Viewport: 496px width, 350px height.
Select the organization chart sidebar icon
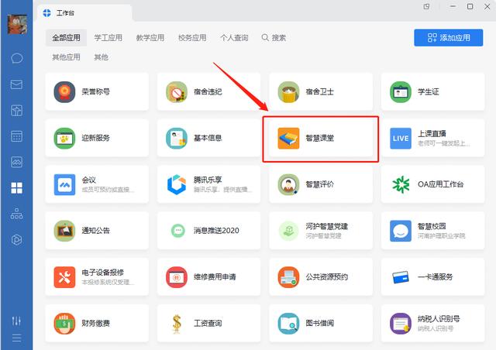(16, 214)
